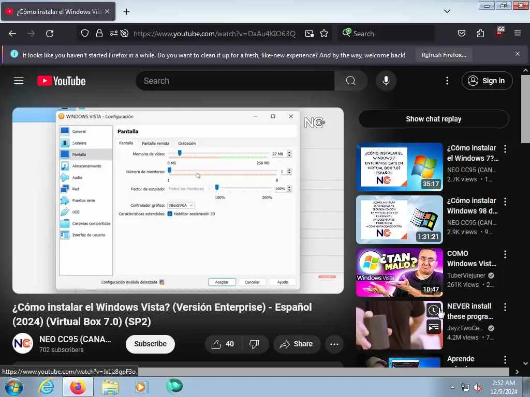
Task: Click the muted volume tray icon
Action: [x=478, y=388]
